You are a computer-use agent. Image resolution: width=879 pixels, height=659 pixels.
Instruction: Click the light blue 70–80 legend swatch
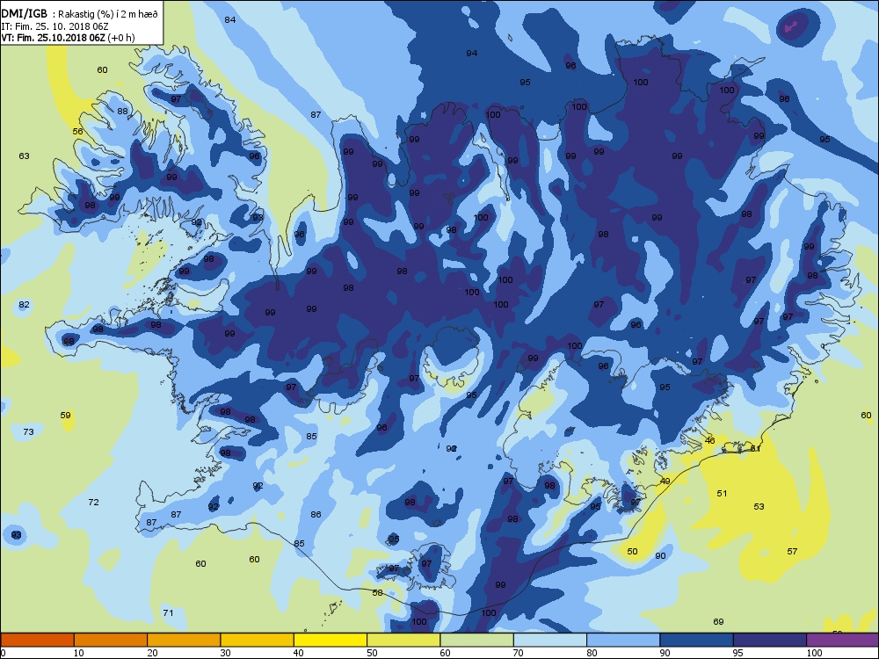[x=550, y=640]
